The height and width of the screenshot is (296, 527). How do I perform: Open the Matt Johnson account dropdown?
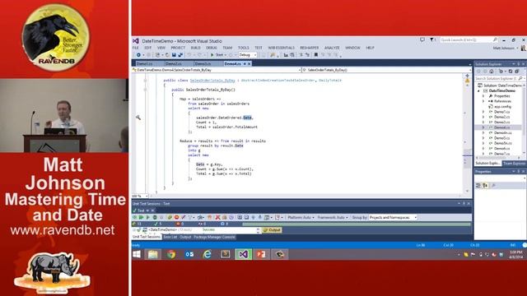pos(506,49)
